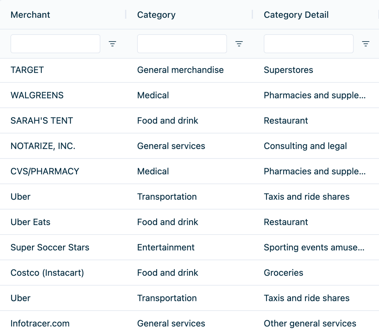Screen dimensions: 379x335
Task: Sort by the Merchant column header
Action: pos(30,15)
